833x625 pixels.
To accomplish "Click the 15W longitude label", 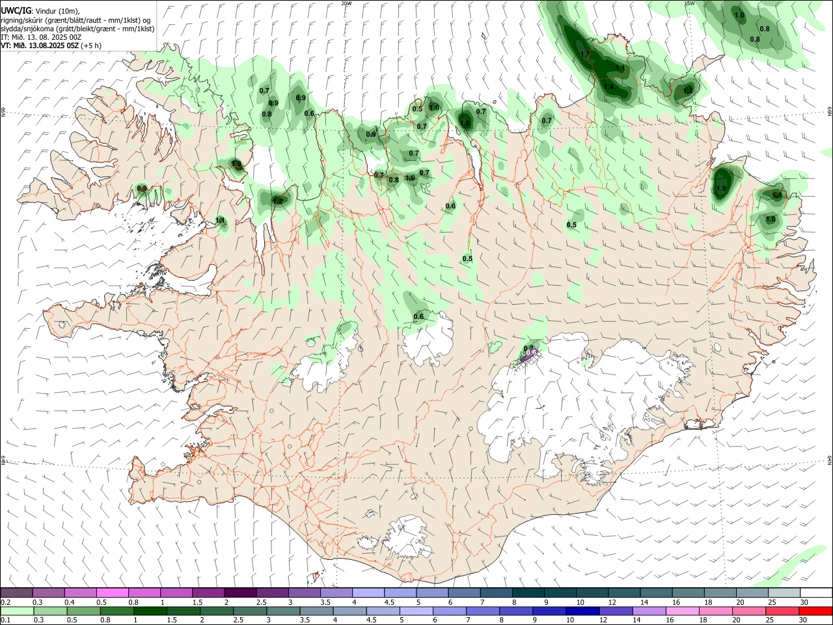I will [x=689, y=3].
